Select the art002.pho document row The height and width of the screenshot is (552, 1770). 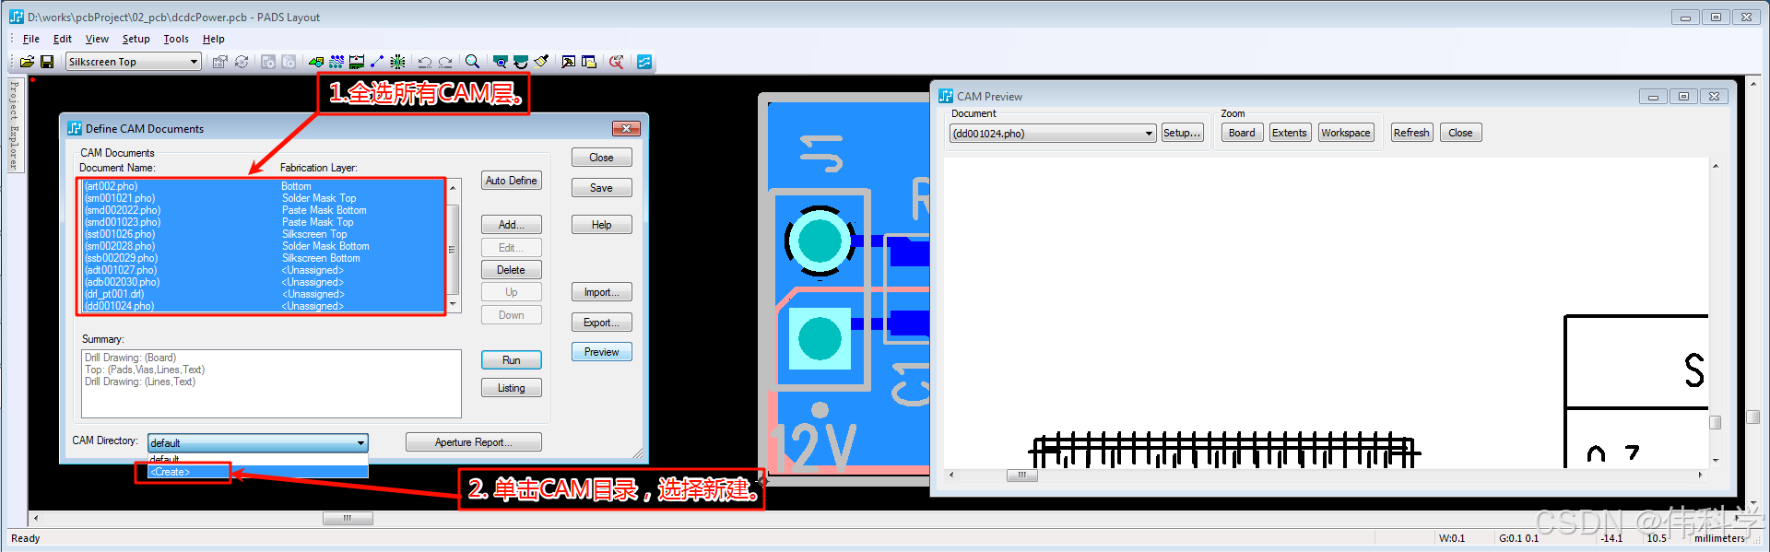click(x=263, y=186)
